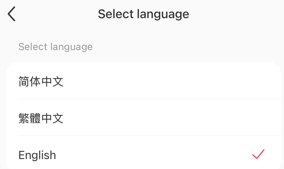
Task: Tap the Traditional Chinese list row
Action: click(x=144, y=118)
